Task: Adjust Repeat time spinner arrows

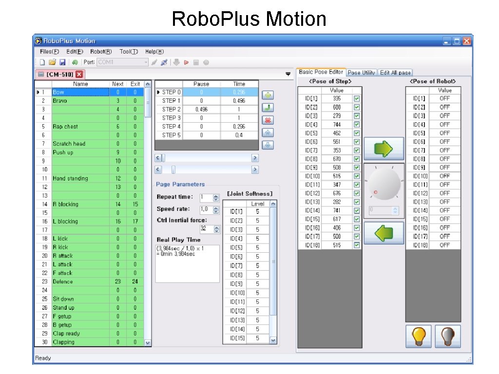Action: point(216,198)
